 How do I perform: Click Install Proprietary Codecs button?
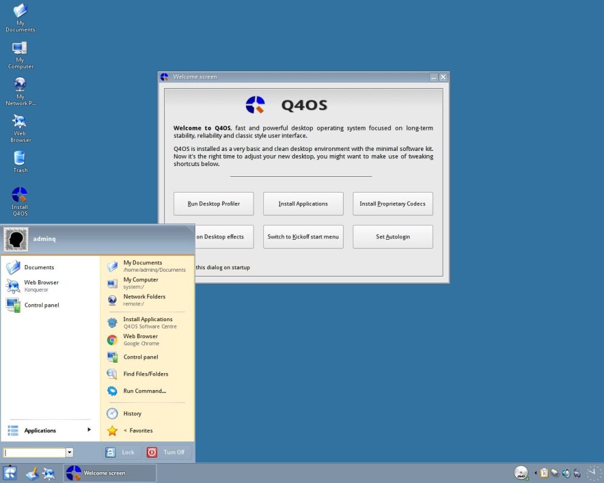(x=393, y=203)
